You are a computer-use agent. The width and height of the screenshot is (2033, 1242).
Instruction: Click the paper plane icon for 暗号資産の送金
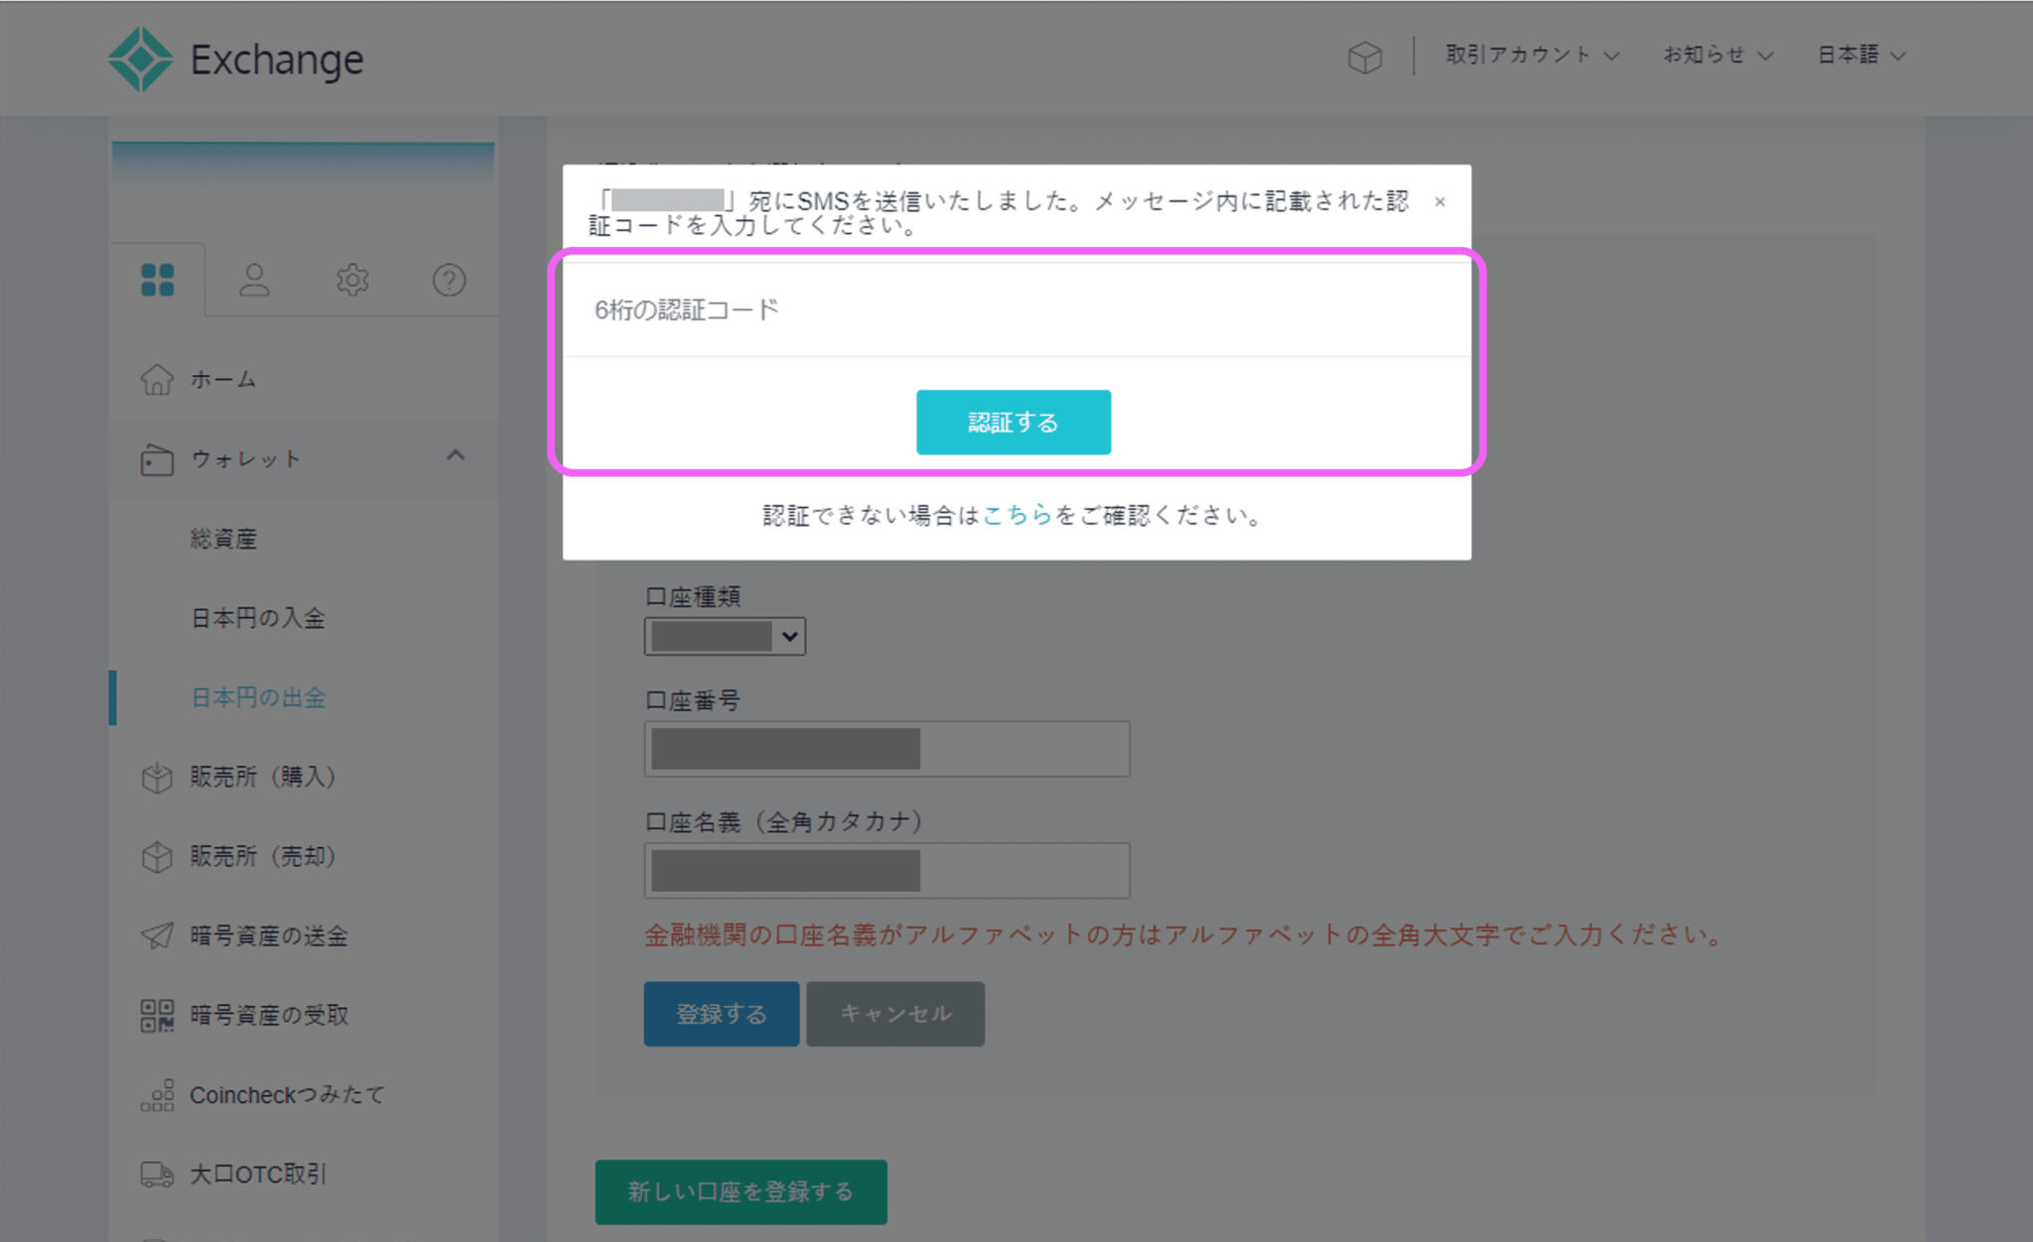click(156, 934)
